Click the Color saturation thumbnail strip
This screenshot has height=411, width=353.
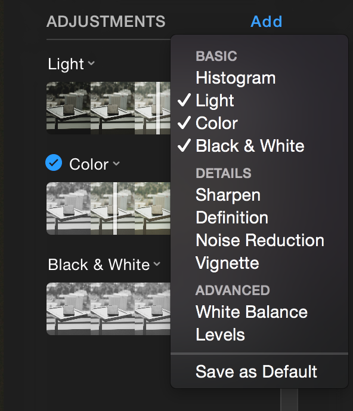pyautogui.click(x=109, y=208)
